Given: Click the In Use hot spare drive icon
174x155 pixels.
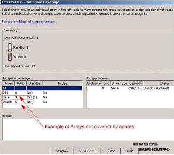Looking at the screenshot, I should [10, 57].
